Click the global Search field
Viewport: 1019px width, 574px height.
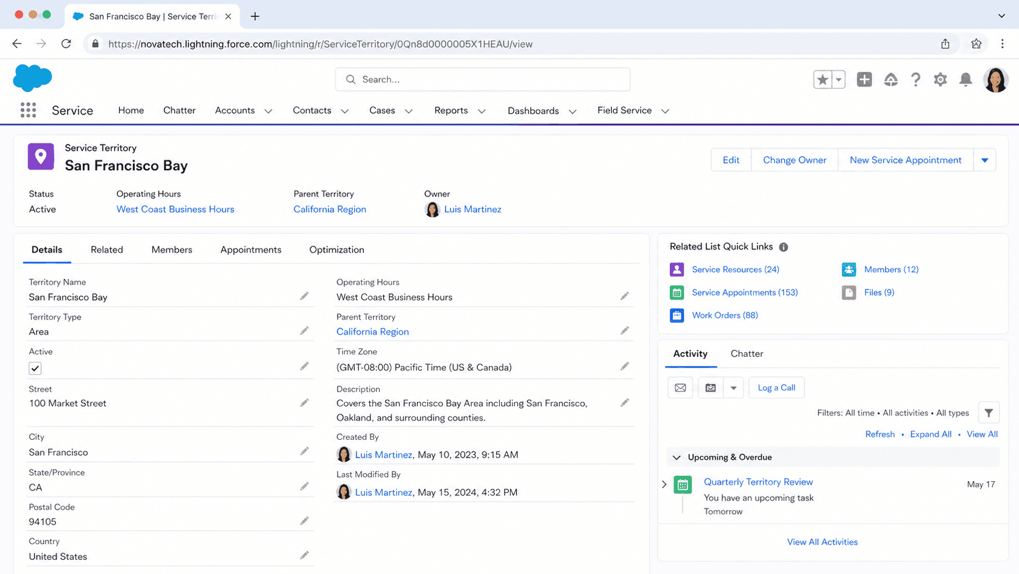coord(483,79)
